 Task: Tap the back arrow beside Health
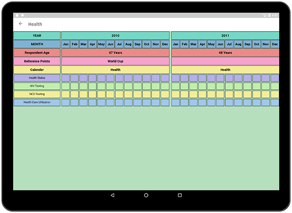[x=21, y=24]
